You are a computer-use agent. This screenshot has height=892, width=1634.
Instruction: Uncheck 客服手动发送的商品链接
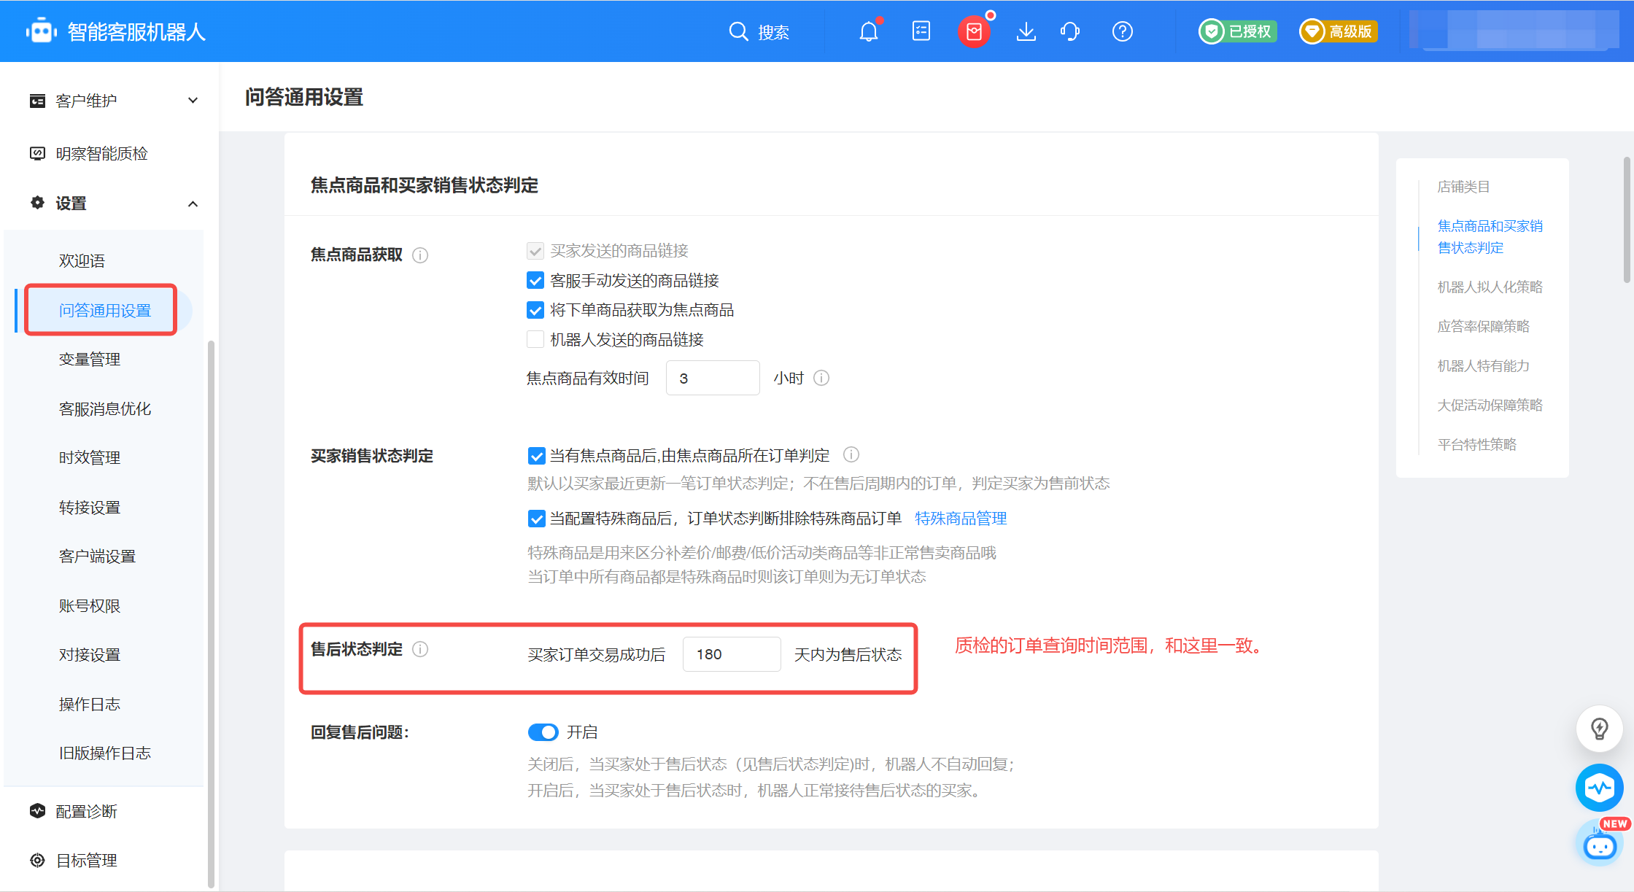(x=535, y=281)
